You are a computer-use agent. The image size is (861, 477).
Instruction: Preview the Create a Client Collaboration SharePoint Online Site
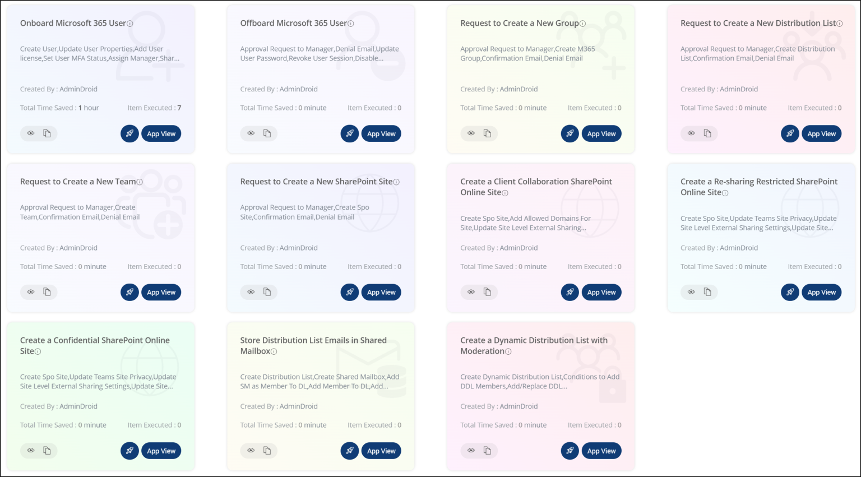click(x=471, y=292)
